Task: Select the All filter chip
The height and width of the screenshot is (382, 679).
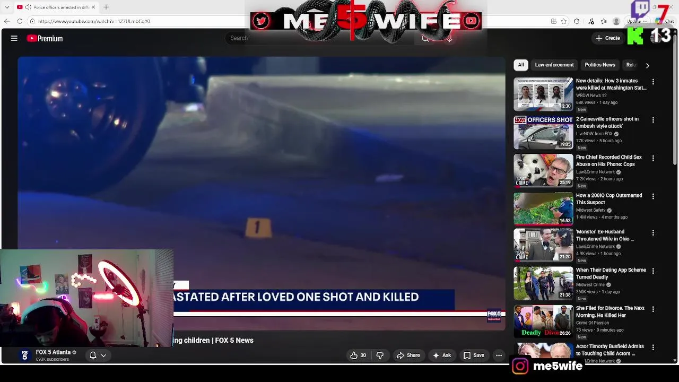Action: pyautogui.click(x=521, y=65)
